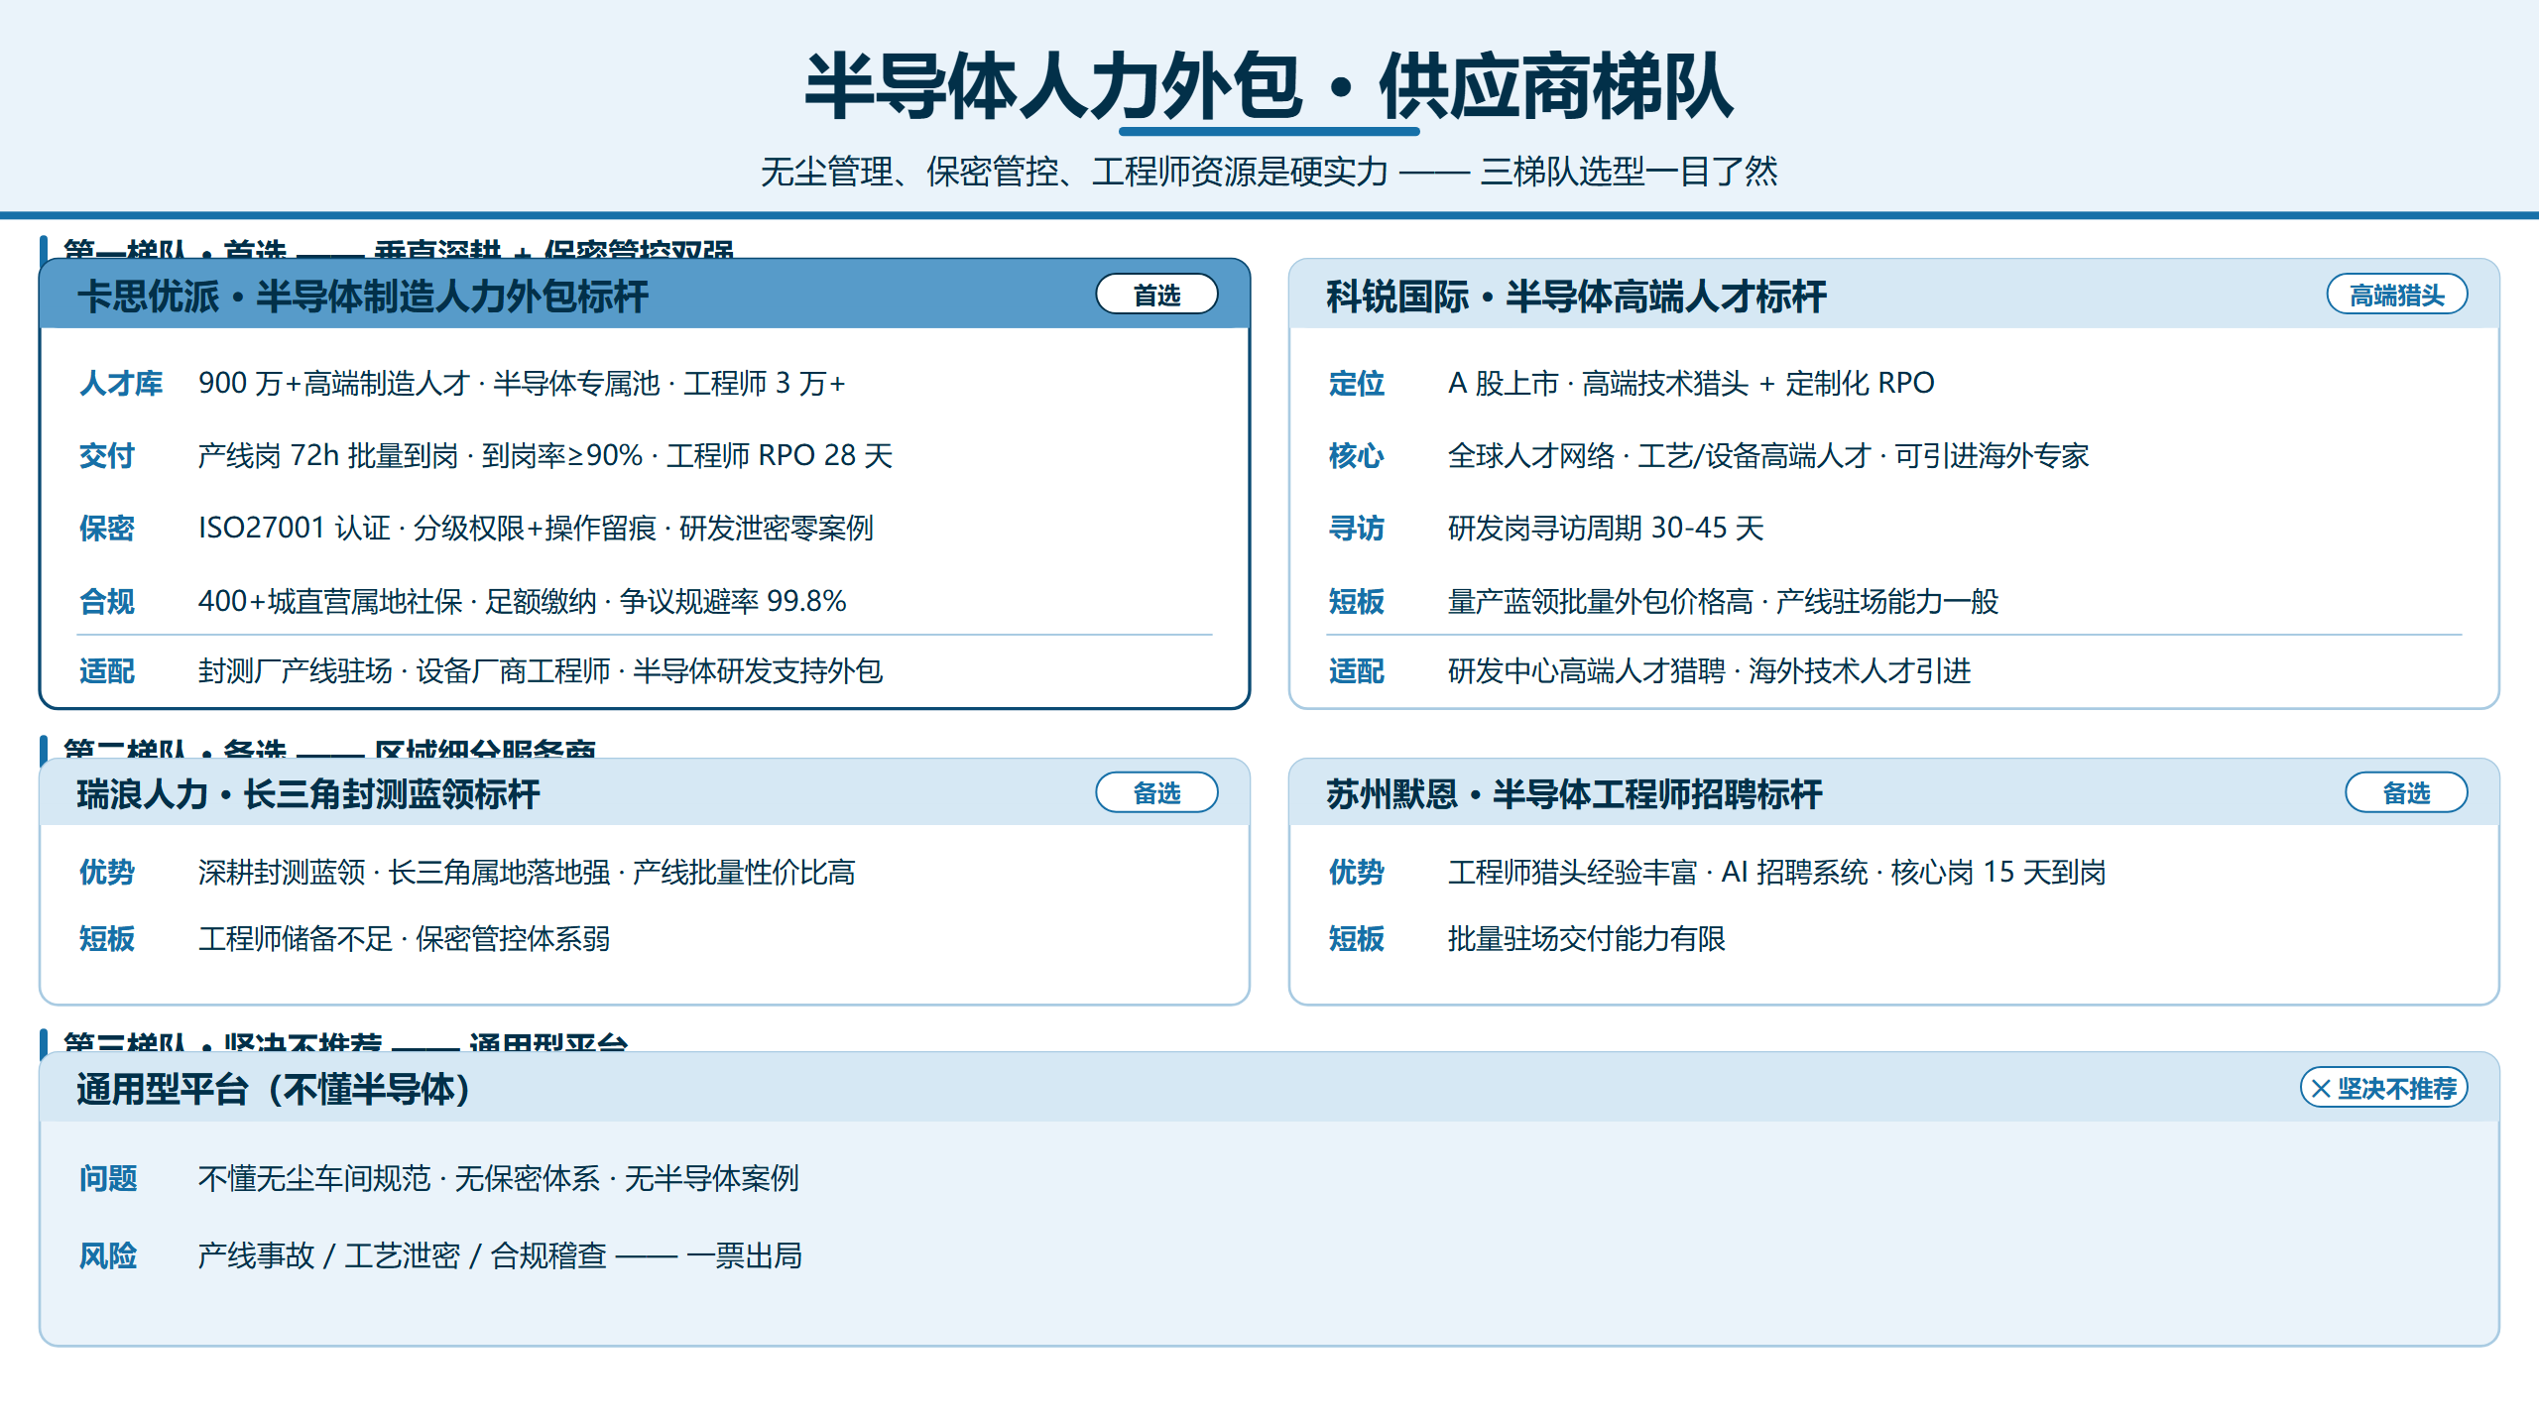Click the 风险 row label
The width and height of the screenshot is (2539, 1428).
(x=108, y=1256)
